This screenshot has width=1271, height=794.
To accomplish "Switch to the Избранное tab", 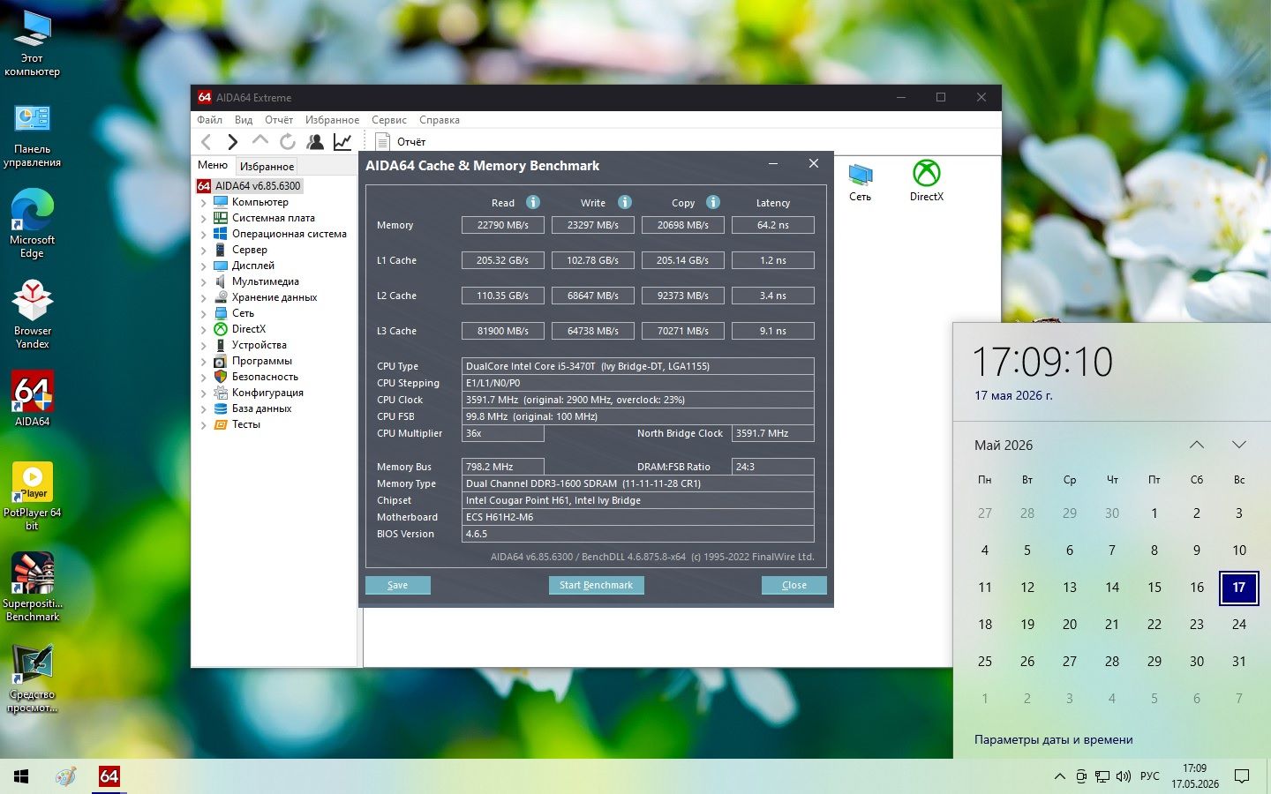I will pyautogui.click(x=267, y=166).
